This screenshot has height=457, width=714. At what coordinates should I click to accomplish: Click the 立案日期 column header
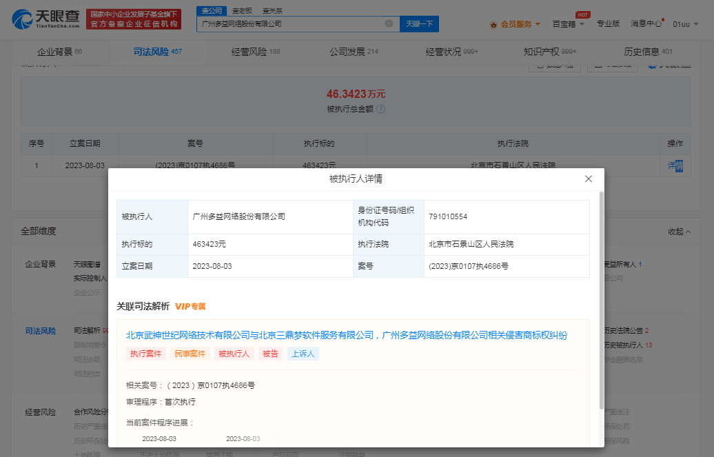[x=85, y=143]
